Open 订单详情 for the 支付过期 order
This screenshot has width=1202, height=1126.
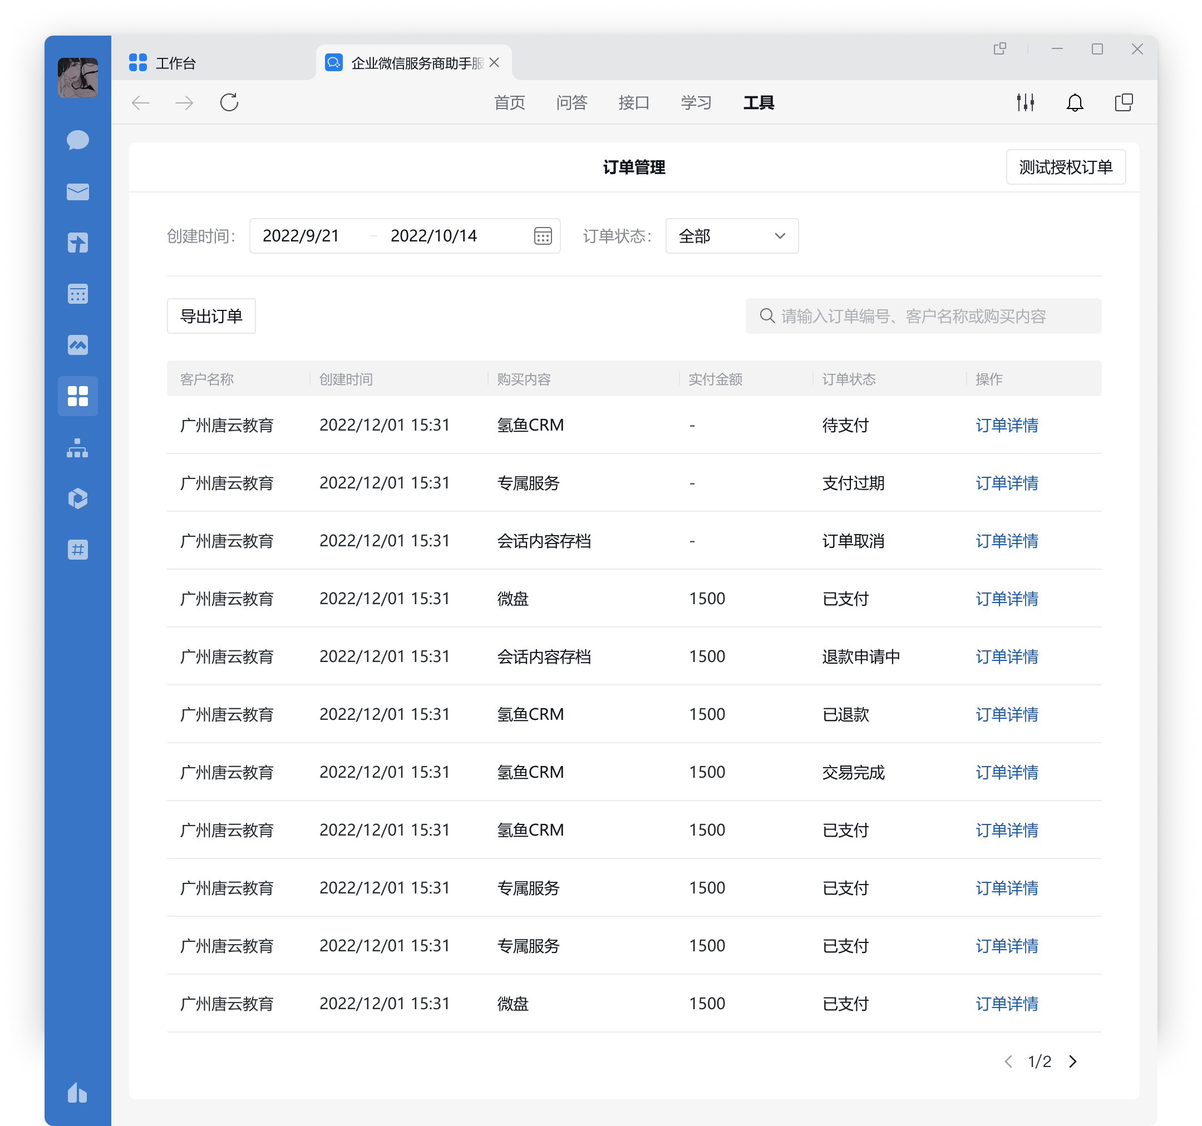[1007, 483]
